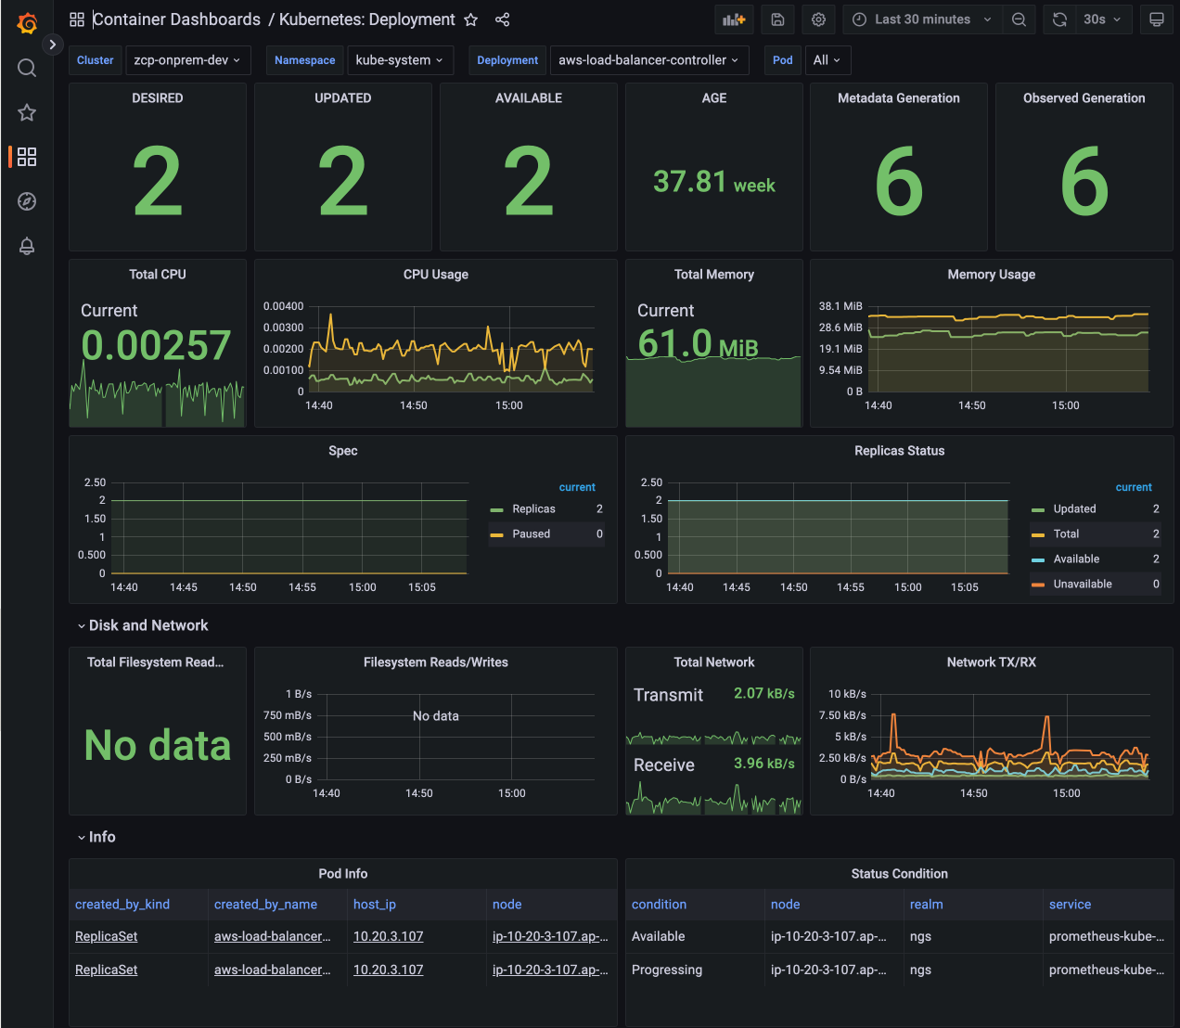Sort Pod Info by node column
Screen dimensions: 1180x1028
(507, 905)
